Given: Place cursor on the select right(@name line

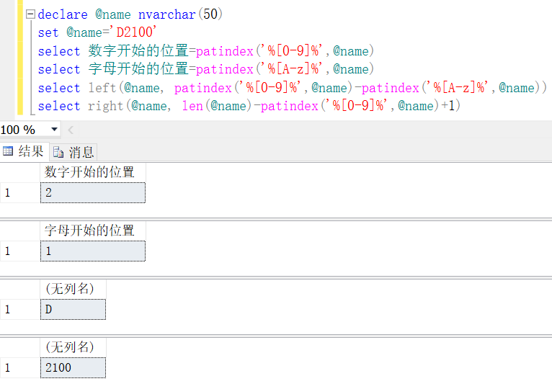Looking at the screenshot, I should click(x=249, y=106).
